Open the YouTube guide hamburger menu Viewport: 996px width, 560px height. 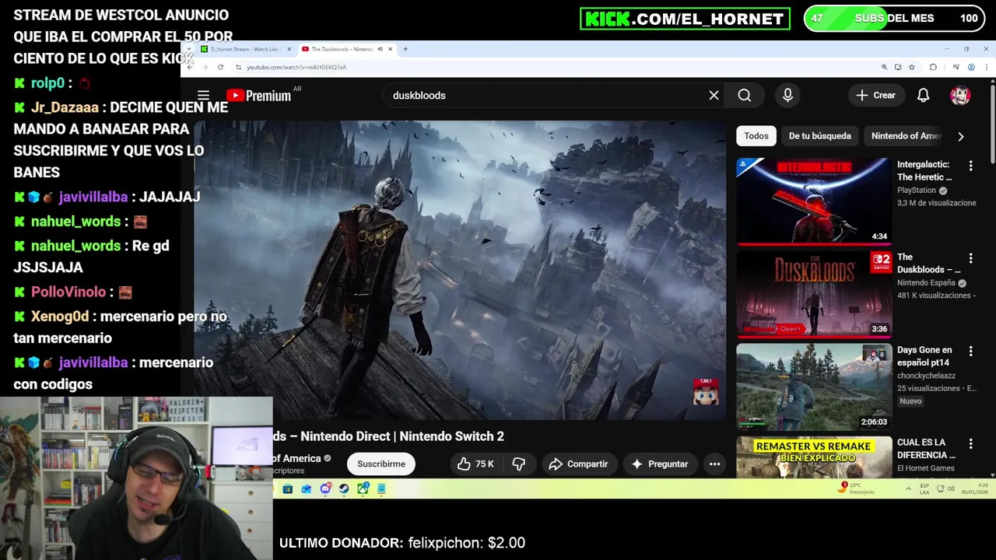(203, 95)
